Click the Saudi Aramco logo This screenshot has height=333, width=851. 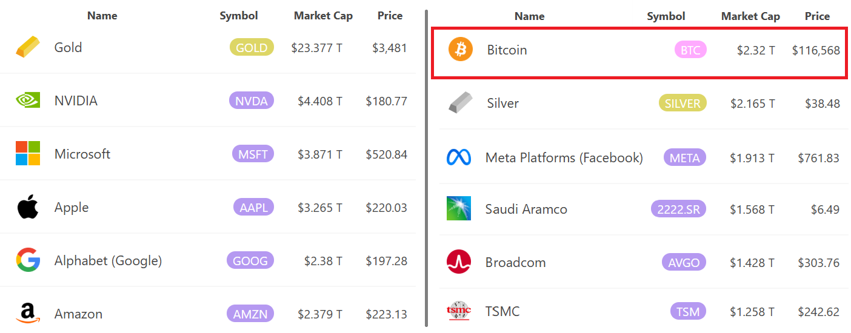pos(459,209)
